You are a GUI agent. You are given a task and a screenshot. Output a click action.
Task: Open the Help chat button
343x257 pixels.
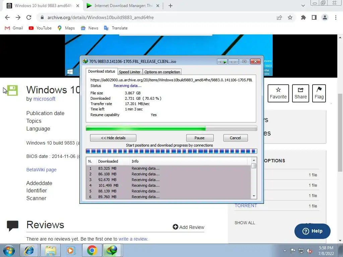313,231
